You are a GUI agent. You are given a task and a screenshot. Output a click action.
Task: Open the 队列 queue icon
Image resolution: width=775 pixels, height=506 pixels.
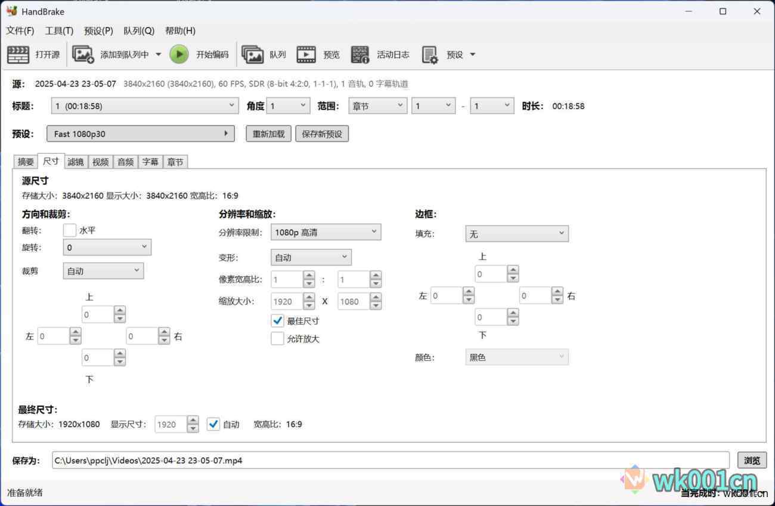253,54
